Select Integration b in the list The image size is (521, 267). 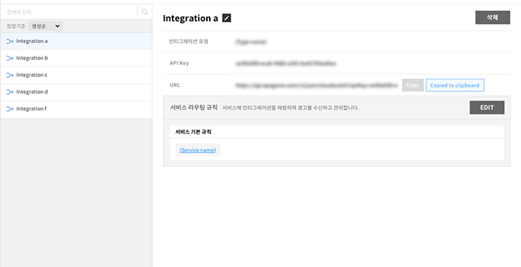(x=76, y=59)
